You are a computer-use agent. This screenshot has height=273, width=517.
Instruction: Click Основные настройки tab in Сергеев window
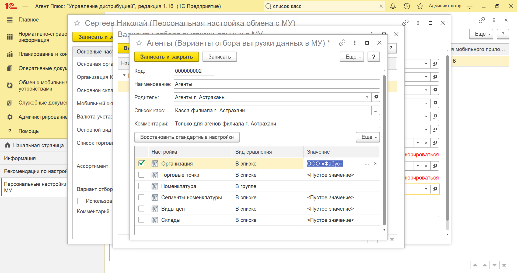(93, 52)
